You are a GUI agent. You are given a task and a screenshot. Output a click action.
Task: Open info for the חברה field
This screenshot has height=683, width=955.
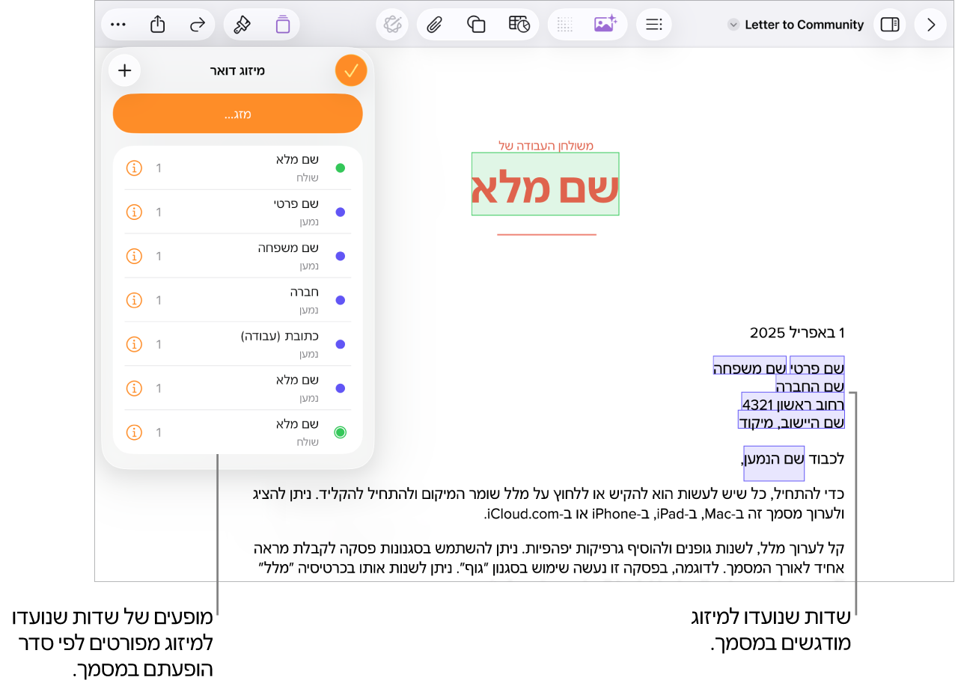[134, 301]
